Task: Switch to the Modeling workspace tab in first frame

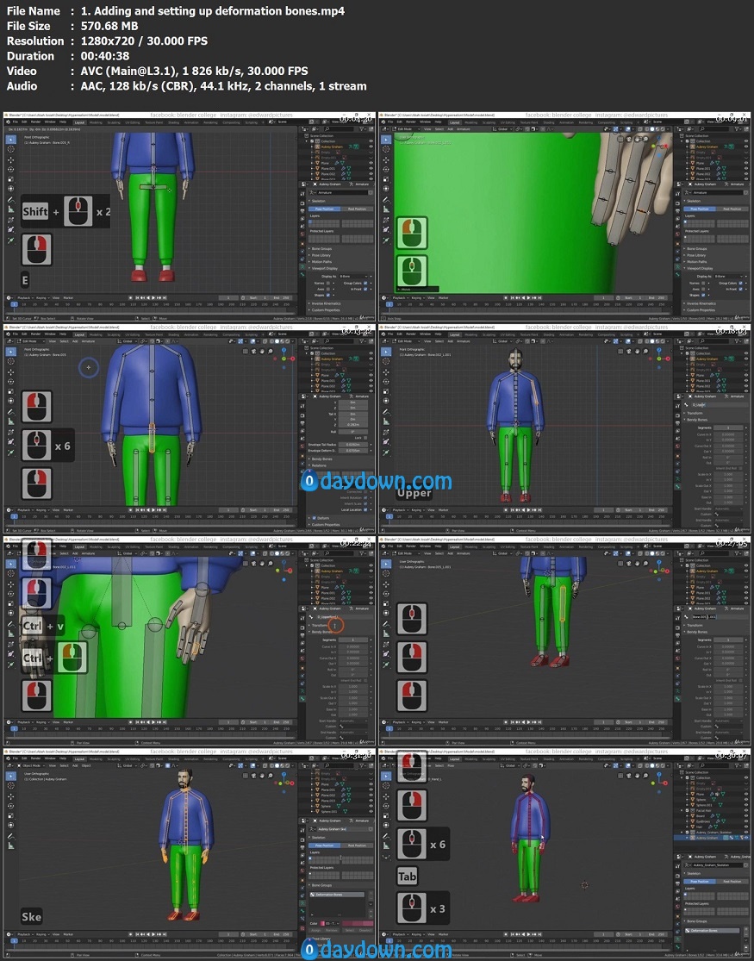Action: tap(97, 122)
